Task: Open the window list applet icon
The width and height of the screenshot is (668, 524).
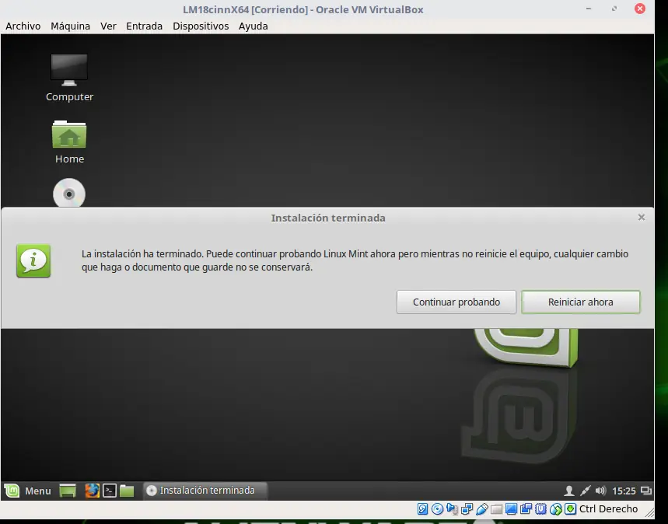Action: click(x=646, y=491)
